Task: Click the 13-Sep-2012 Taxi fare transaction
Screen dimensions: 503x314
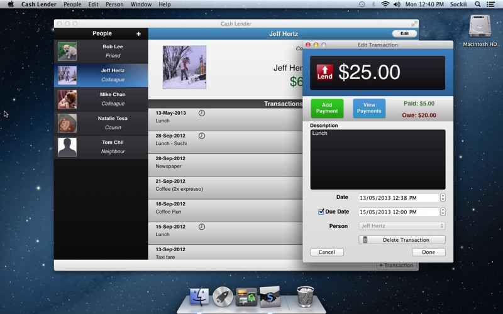Action: (226, 252)
